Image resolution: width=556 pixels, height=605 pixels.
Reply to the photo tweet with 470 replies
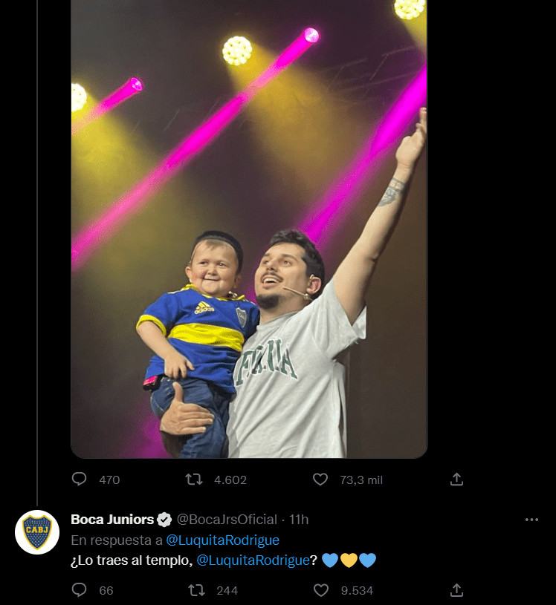click(80, 480)
